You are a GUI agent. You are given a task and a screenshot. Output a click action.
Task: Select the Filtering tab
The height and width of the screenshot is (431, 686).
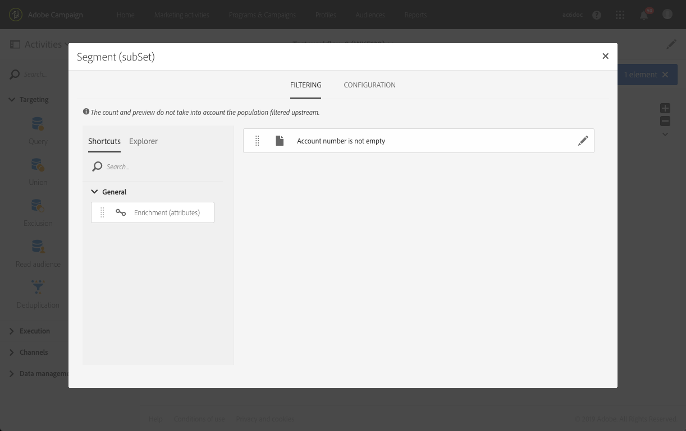[305, 85]
